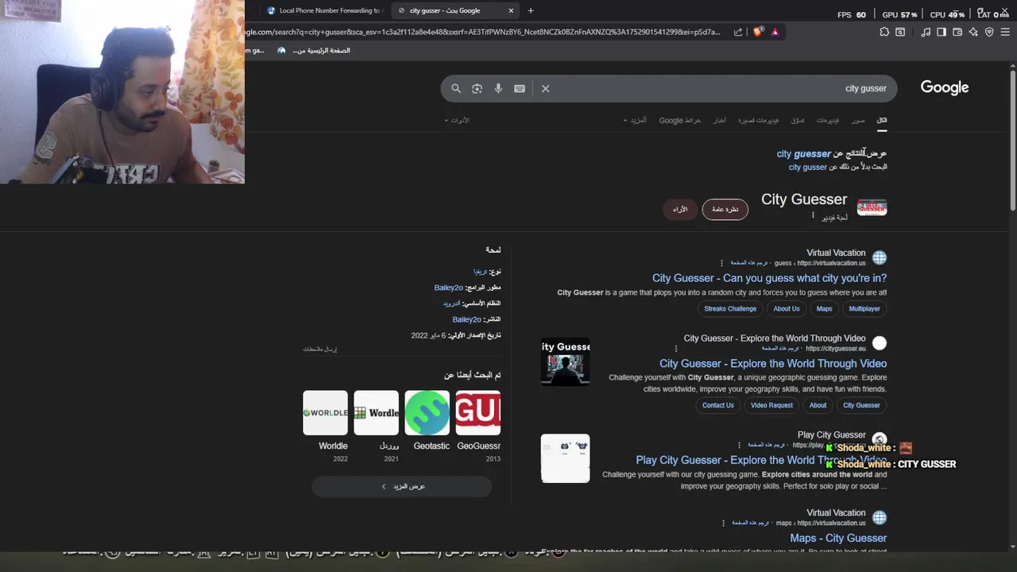
Task: Select the خرائط Google maps tab
Action: pyautogui.click(x=680, y=120)
